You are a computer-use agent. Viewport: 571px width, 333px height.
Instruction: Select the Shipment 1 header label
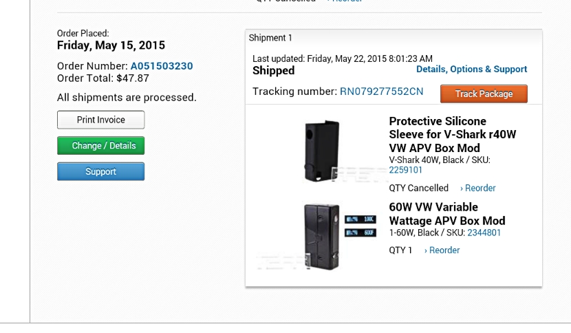[x=270, y=38]
